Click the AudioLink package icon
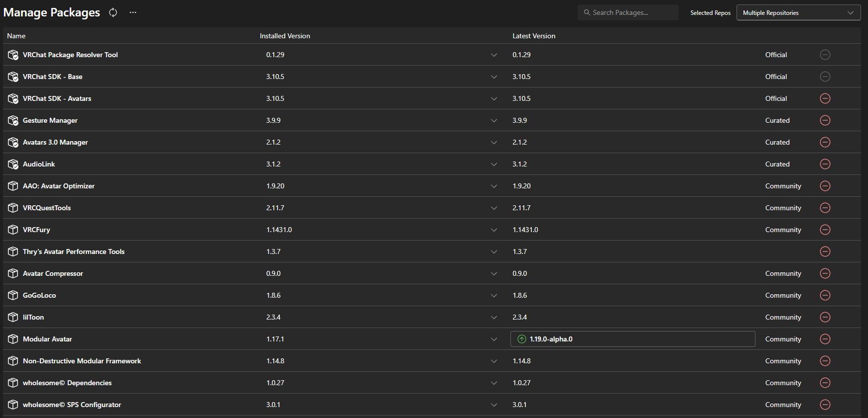 point(13,164)
